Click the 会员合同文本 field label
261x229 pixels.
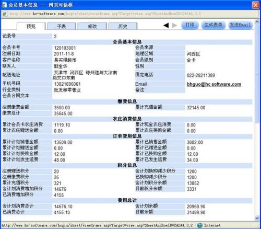coord(16,96)
